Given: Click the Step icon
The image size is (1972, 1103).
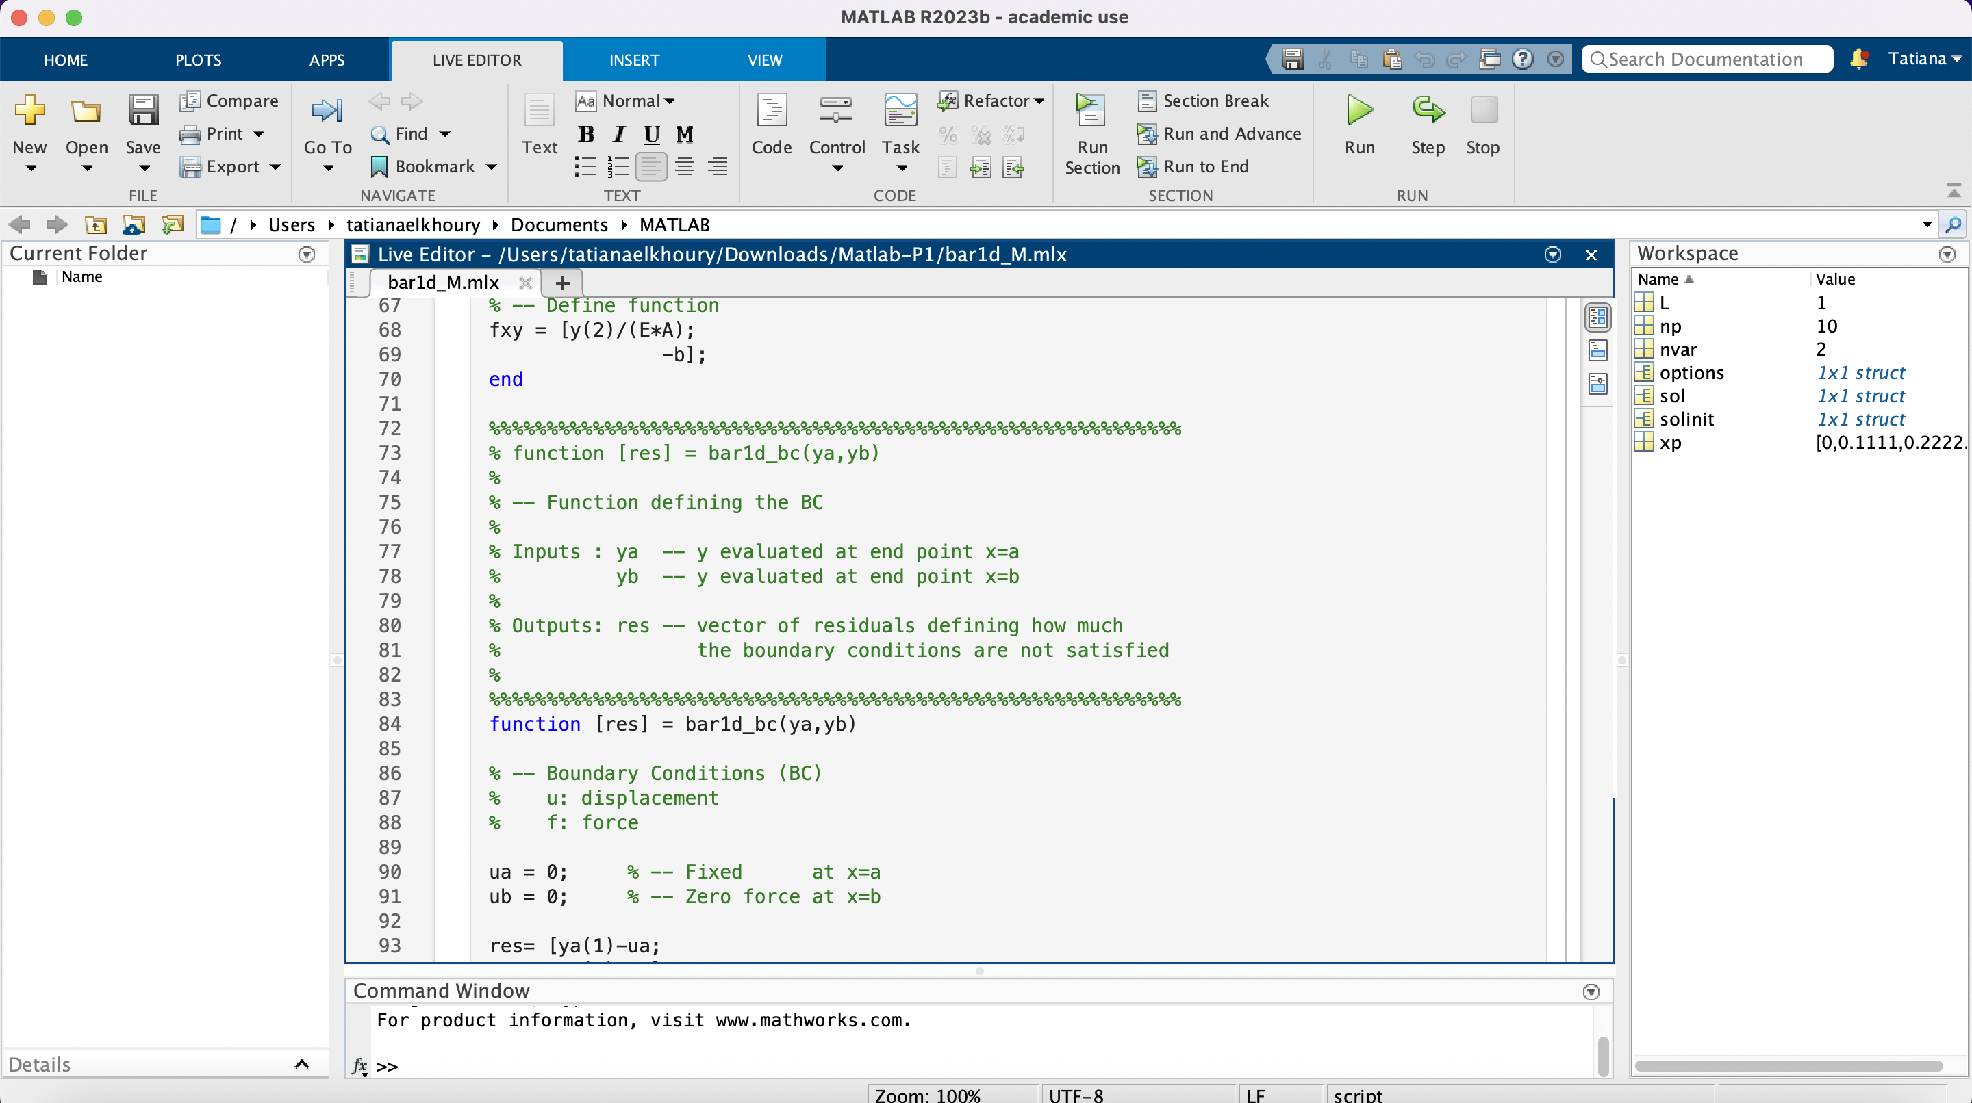Looking at the screenshot, I should [1427, 111].
